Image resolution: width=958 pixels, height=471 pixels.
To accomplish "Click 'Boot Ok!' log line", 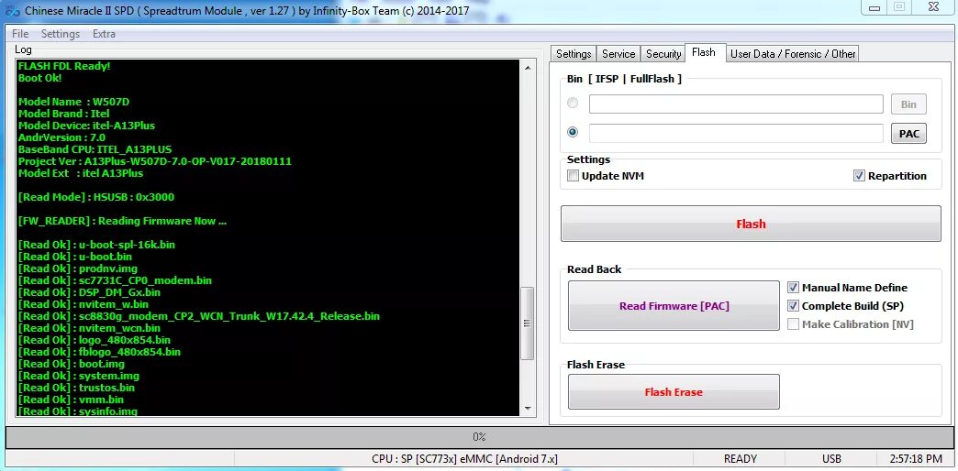I will pos(39,78).
